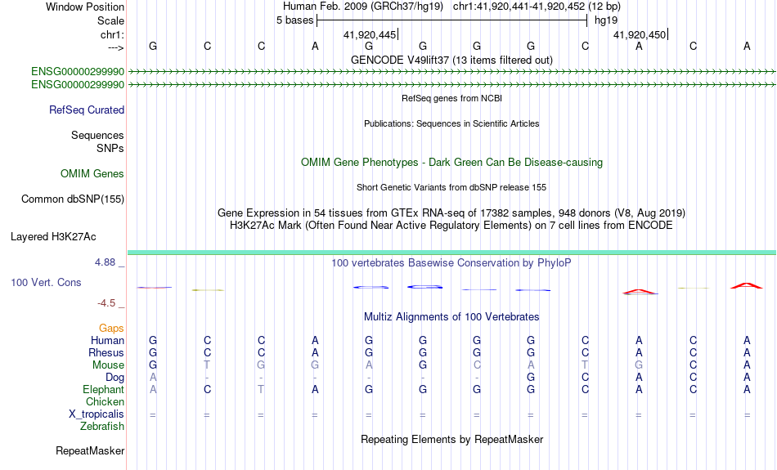Click the RefSeq Curated track label

pyautogui.click(x=87, y=110)
